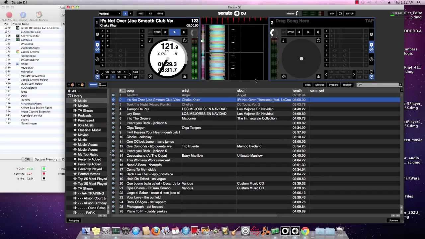Switch to simple list library view
The height and width of the screenshot is (239, 425).
point(93,85)
